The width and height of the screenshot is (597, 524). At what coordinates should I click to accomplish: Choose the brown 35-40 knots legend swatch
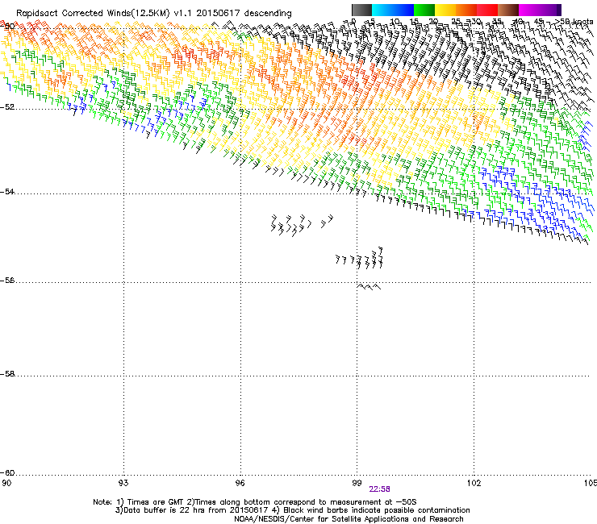coord(508,10)
